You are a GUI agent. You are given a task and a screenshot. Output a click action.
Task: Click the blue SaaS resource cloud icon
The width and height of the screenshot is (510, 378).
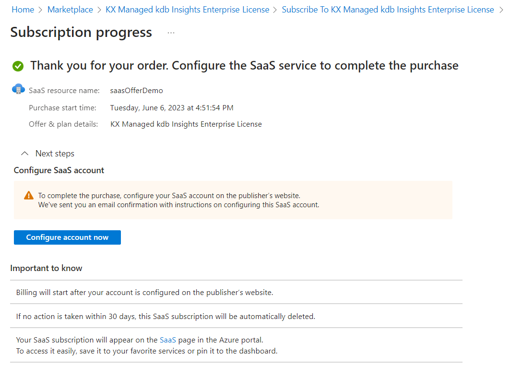tap(18, 89)
